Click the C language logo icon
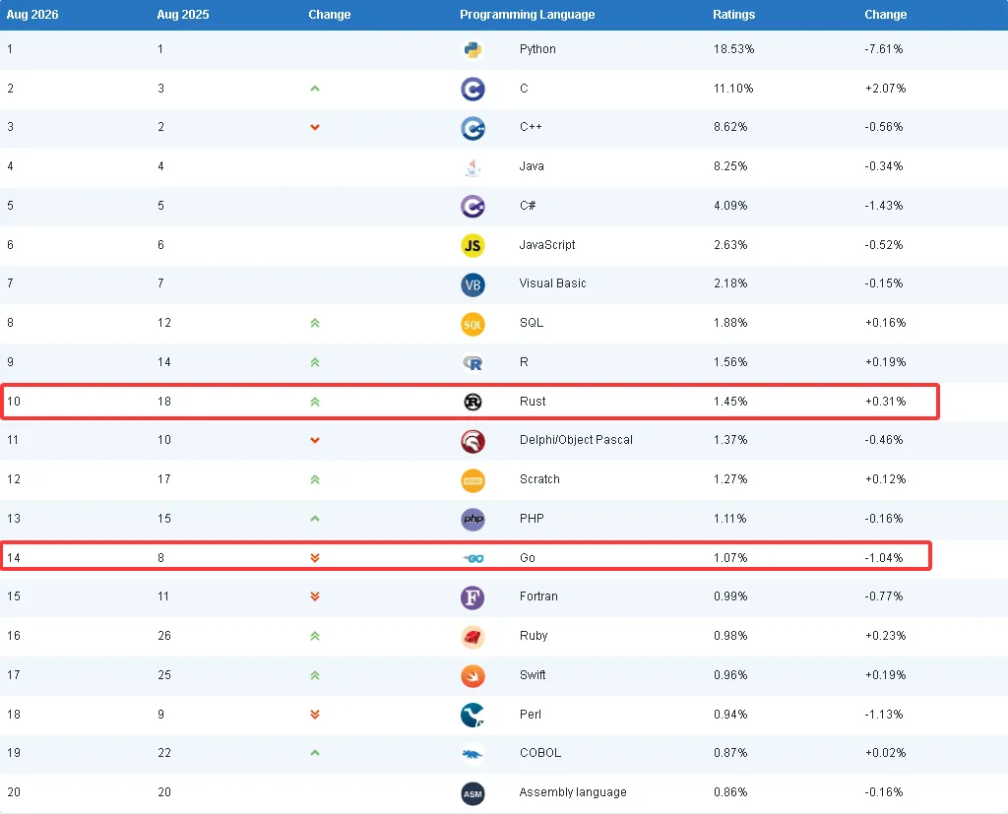The width and height of the screenshot is (1008, 814). (x=472, y=89)
